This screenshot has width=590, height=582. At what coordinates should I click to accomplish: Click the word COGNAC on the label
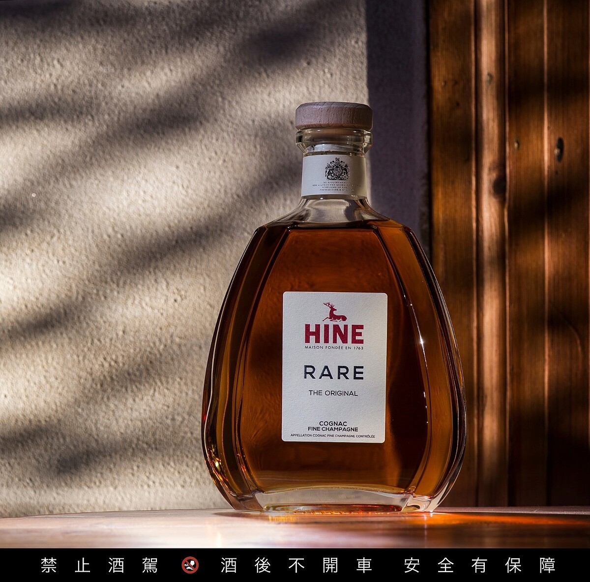coord(333,423)
